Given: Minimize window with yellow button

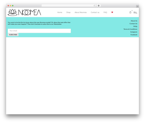Looking at the screenshot, I should click(x=10, y=6).
